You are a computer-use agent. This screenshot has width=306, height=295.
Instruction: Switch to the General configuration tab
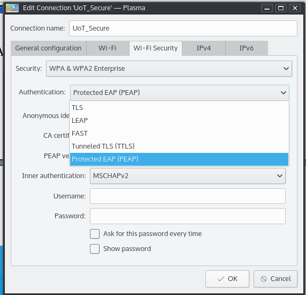(48, 48)
